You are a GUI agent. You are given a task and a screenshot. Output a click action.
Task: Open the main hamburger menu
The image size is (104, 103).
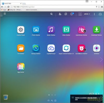pos(5,14)
